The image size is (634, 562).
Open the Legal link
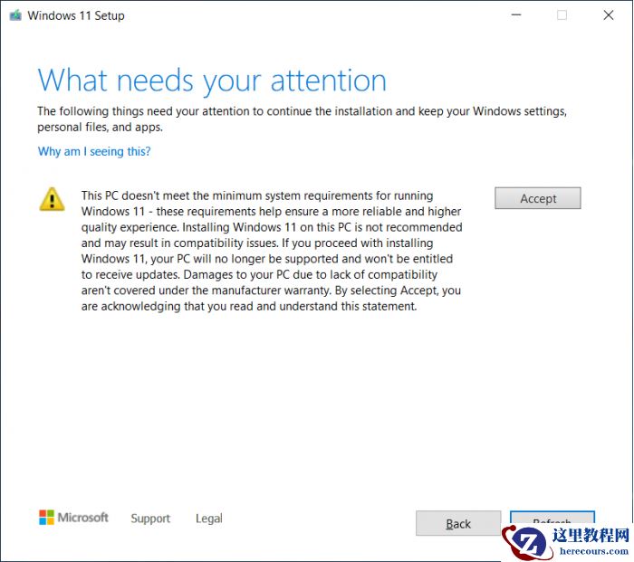209,519
